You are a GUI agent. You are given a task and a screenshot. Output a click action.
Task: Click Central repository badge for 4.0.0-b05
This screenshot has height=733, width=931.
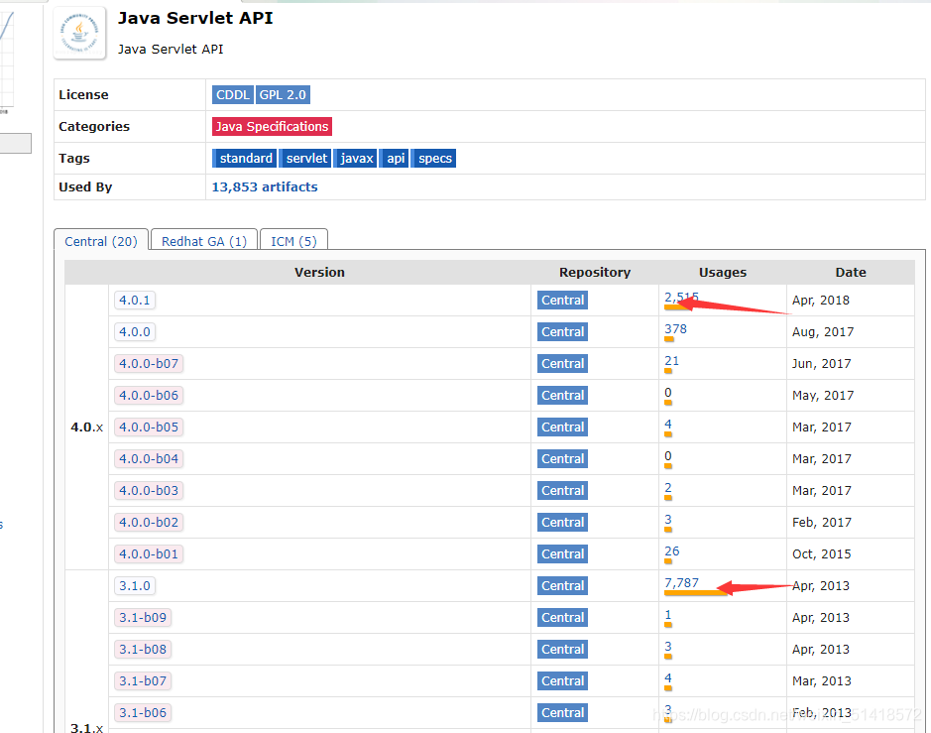(x=562, y=428)
